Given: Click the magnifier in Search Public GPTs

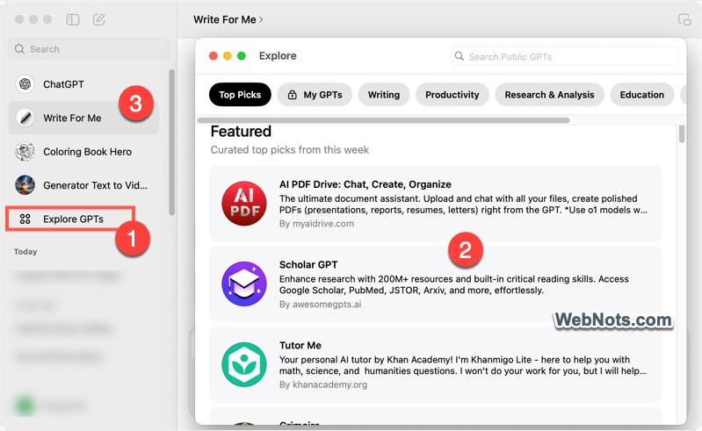Looking at the screenshot, I should (x=459, y=56).
